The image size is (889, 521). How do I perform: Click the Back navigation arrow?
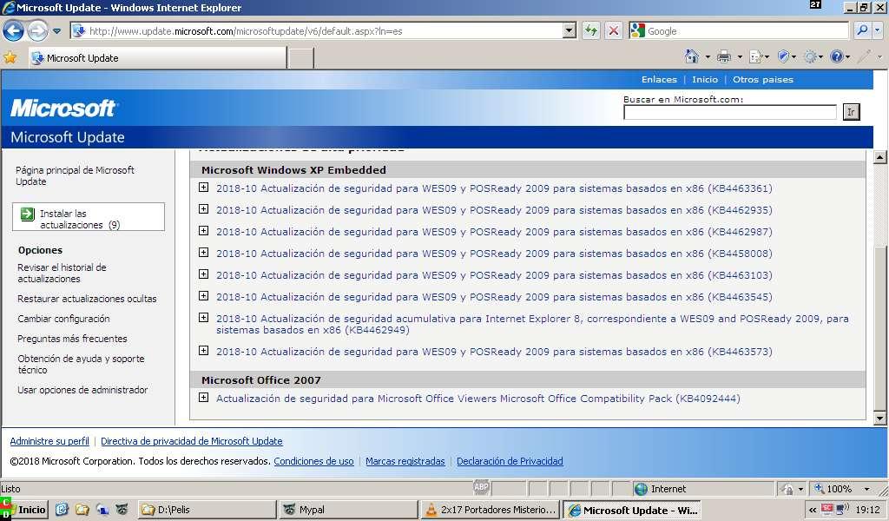point(14,30)
